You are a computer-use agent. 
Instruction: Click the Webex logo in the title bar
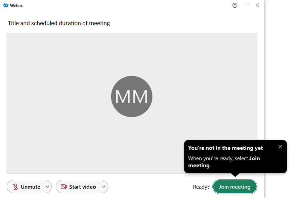(x=6, y=5)
